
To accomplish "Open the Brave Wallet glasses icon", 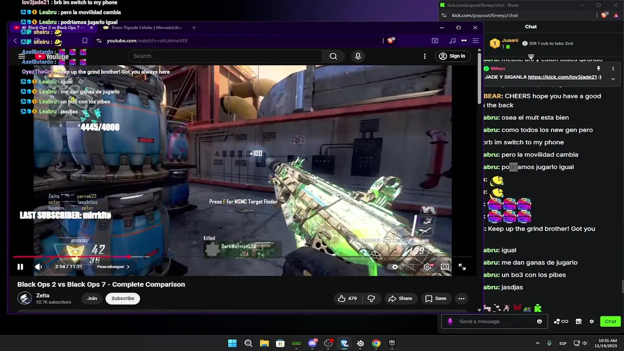I will (x=464, y=41).
